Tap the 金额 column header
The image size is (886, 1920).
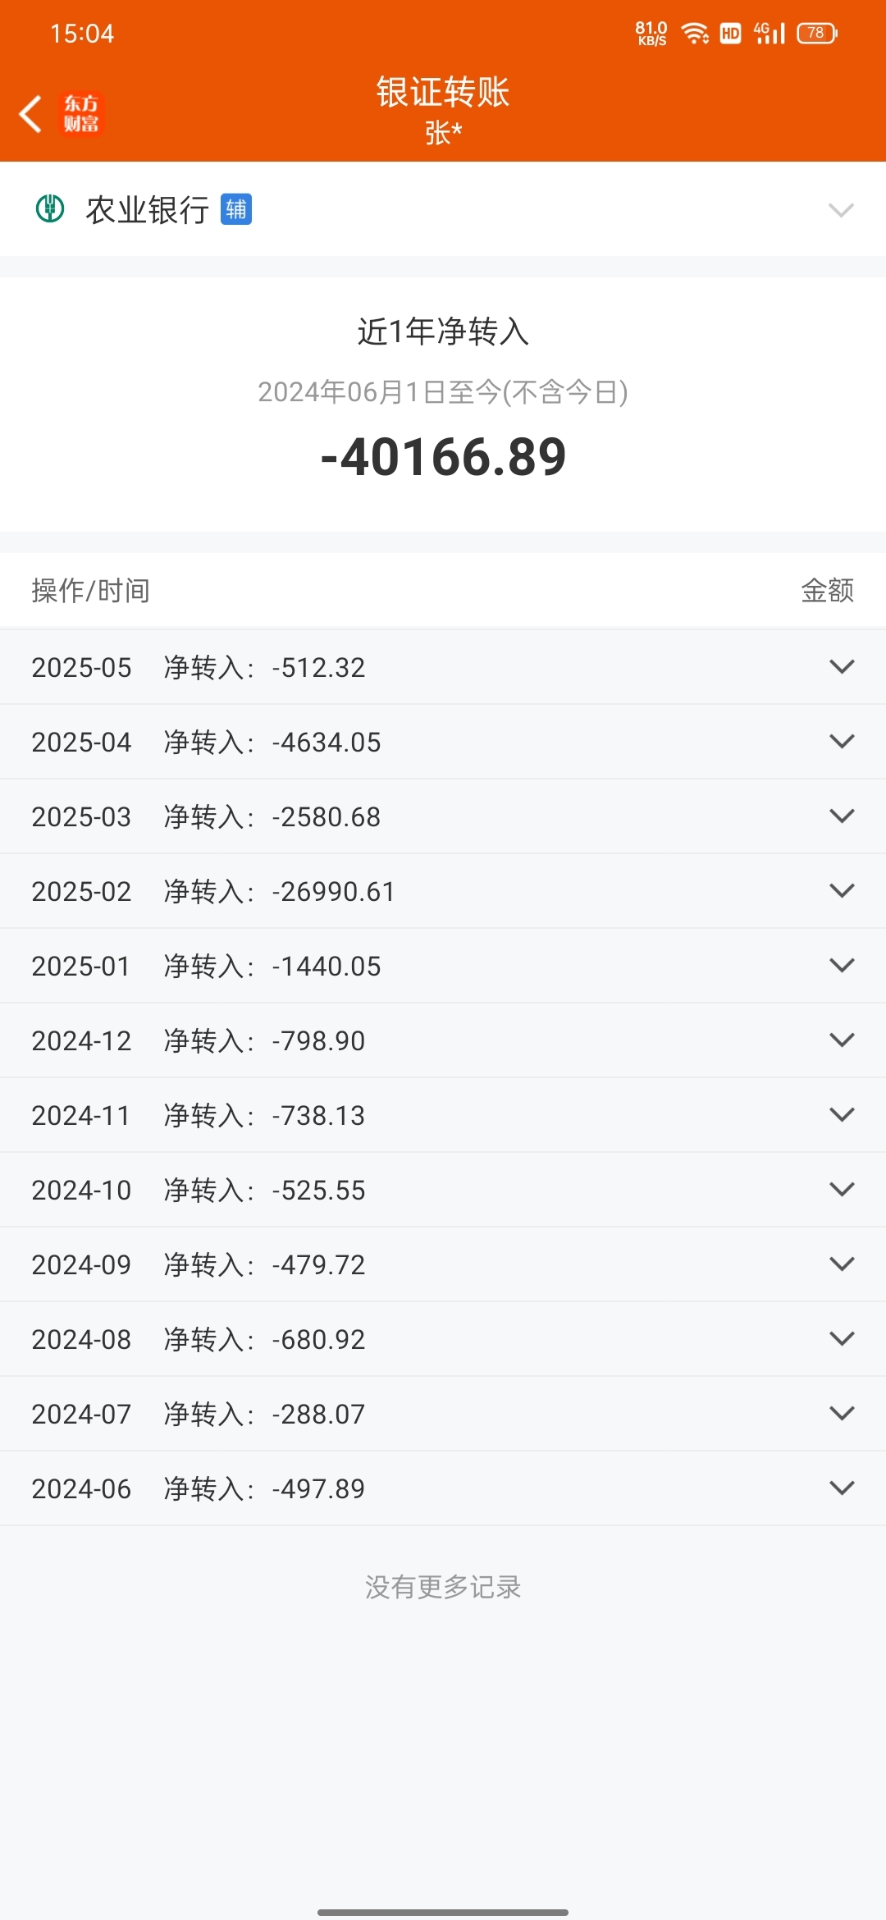(828, 590)
